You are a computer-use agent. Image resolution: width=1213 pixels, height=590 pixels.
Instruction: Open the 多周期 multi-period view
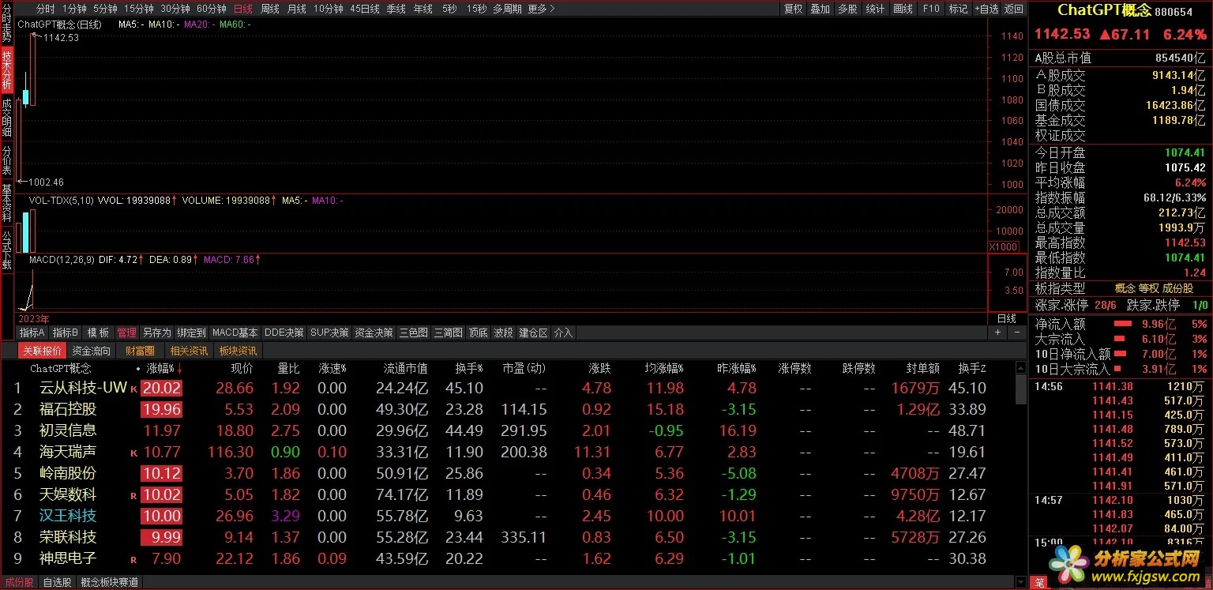[x=507, y=9]
